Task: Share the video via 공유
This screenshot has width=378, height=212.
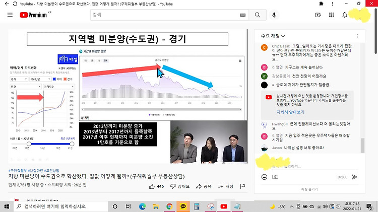Action: [204, 186]
